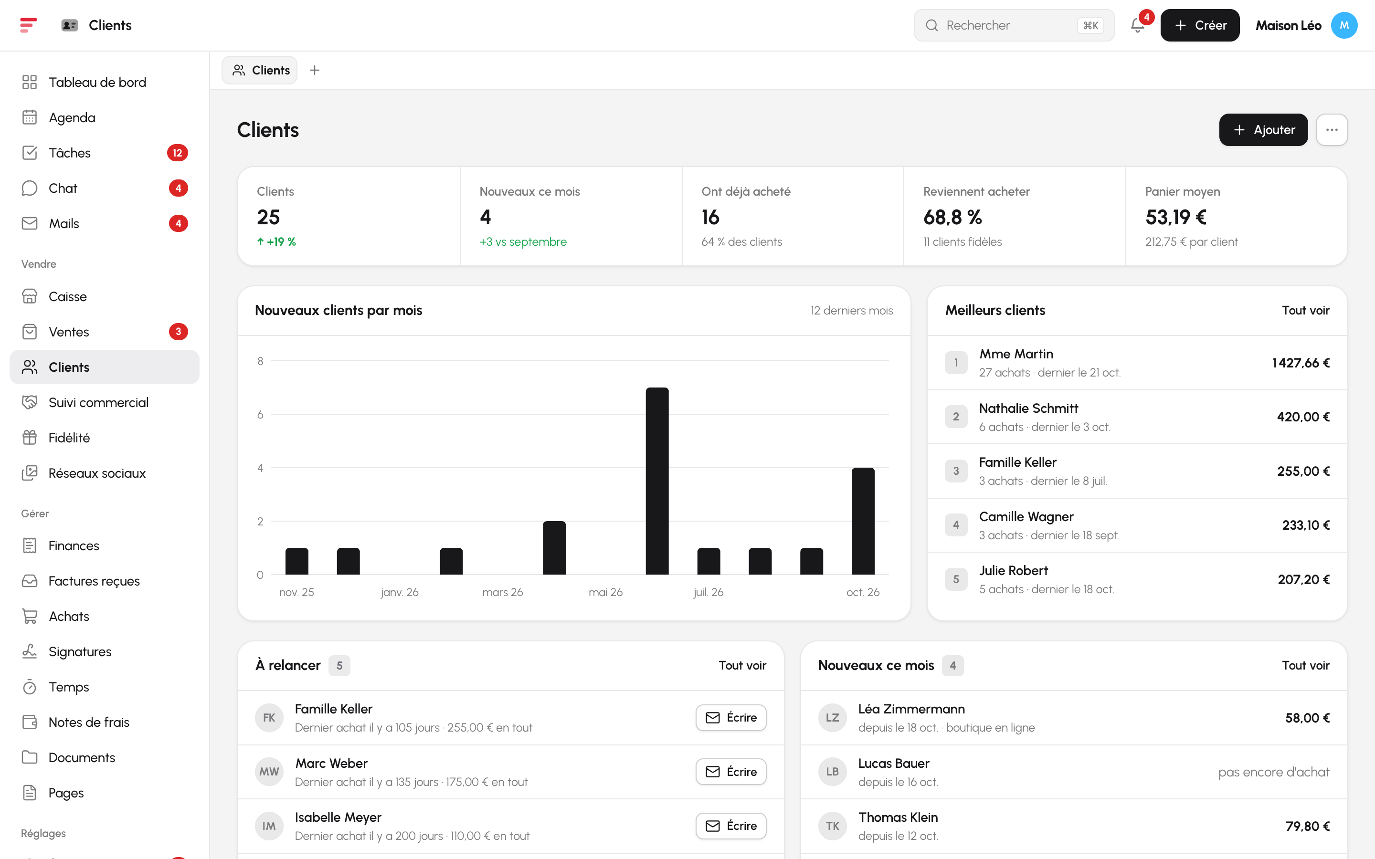Screen dimensions: 1375x859
Task: Open Pages in the sidebar
Action: point(105,793)
